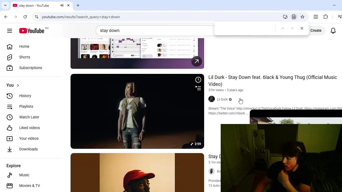342x192 pixels.
Task: Open Shorts from the sidebar
Action: [25, 57]
